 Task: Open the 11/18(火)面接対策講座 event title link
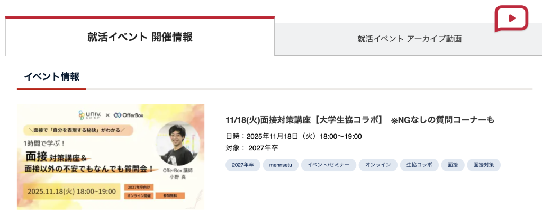[360, 120]
